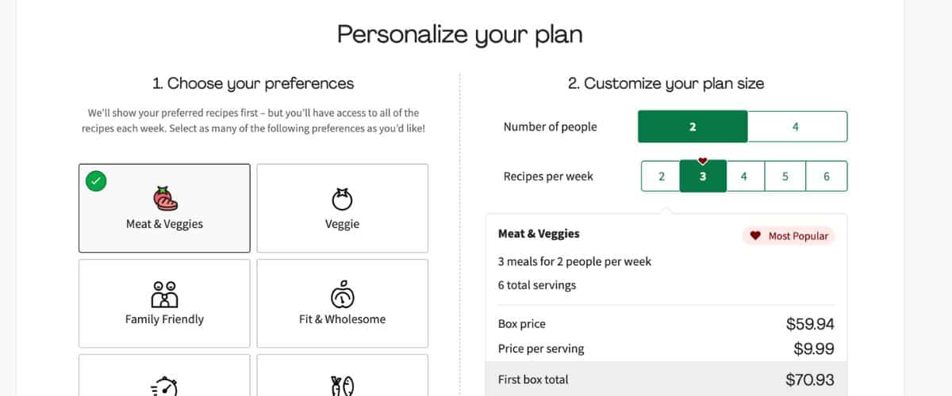952x396 pixels.
Task: Click the fish and carrot icon card
Action: 342,375
